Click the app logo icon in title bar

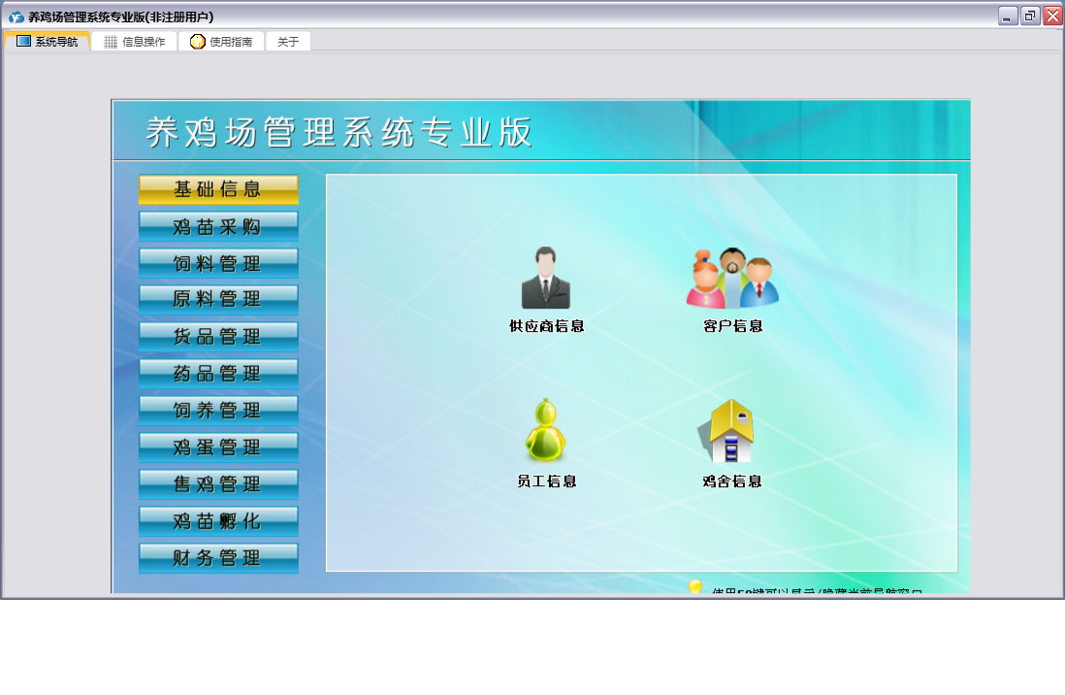[x=16, y=17]
